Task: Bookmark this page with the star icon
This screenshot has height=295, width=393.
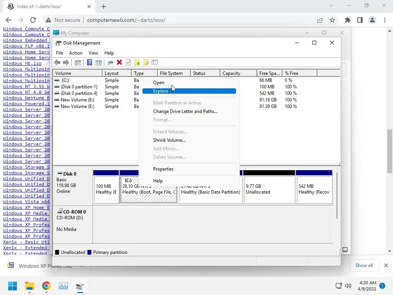Action: point(332,20)
